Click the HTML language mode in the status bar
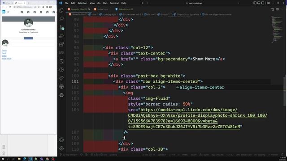287x161 pixels. [185, 155]
